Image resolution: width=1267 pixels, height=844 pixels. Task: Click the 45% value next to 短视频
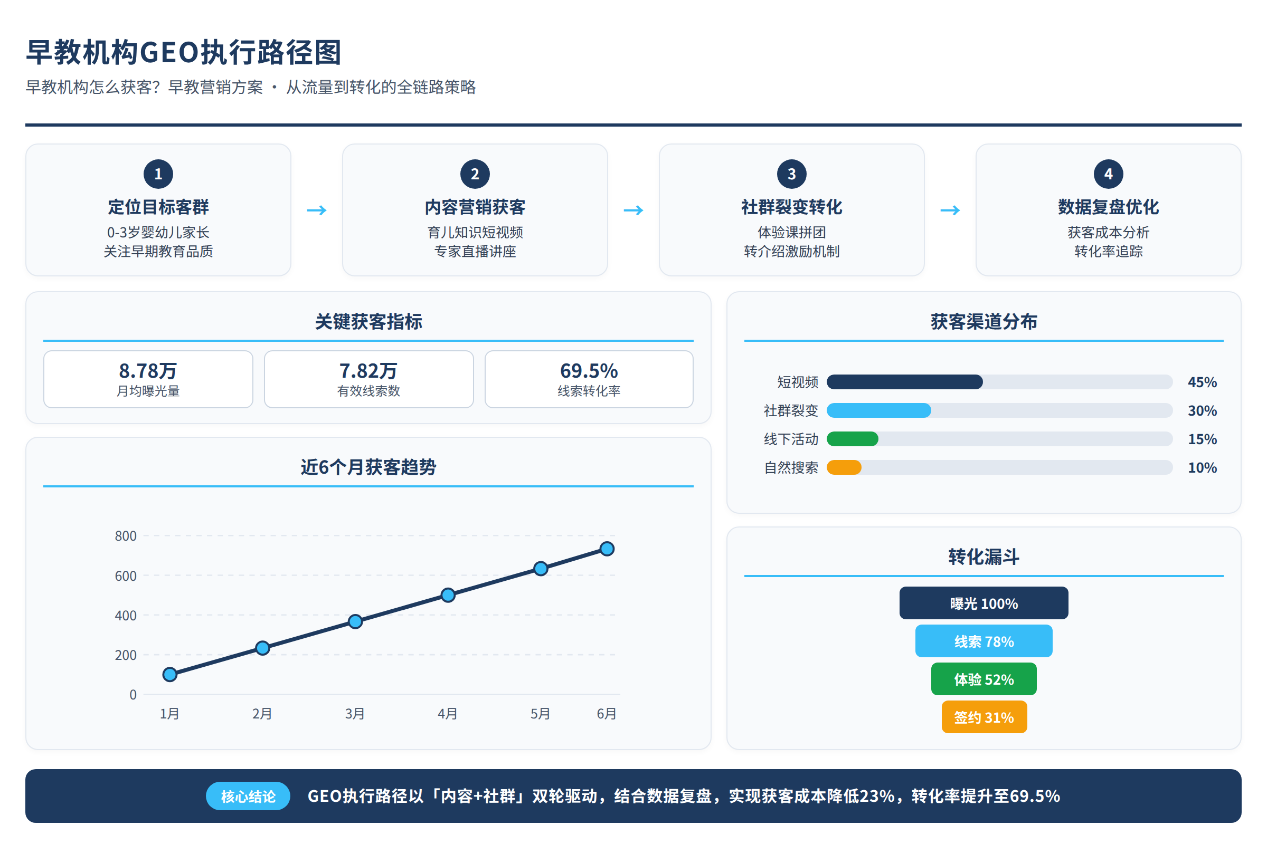tap(1203, 382)
